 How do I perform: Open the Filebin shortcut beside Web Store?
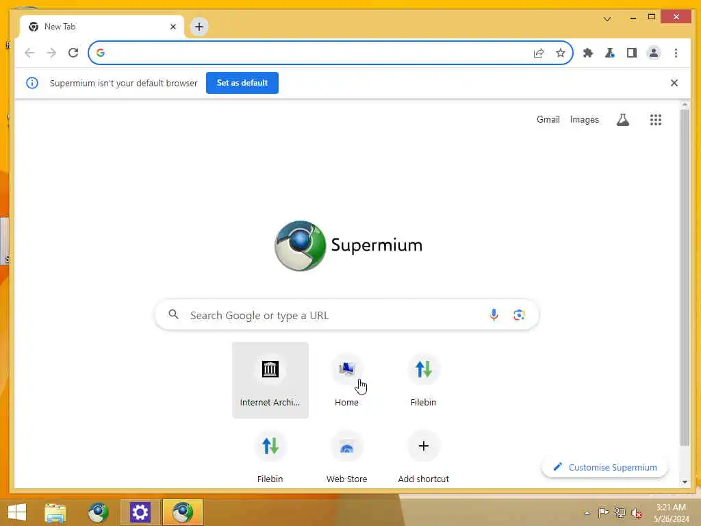point(270,457)
